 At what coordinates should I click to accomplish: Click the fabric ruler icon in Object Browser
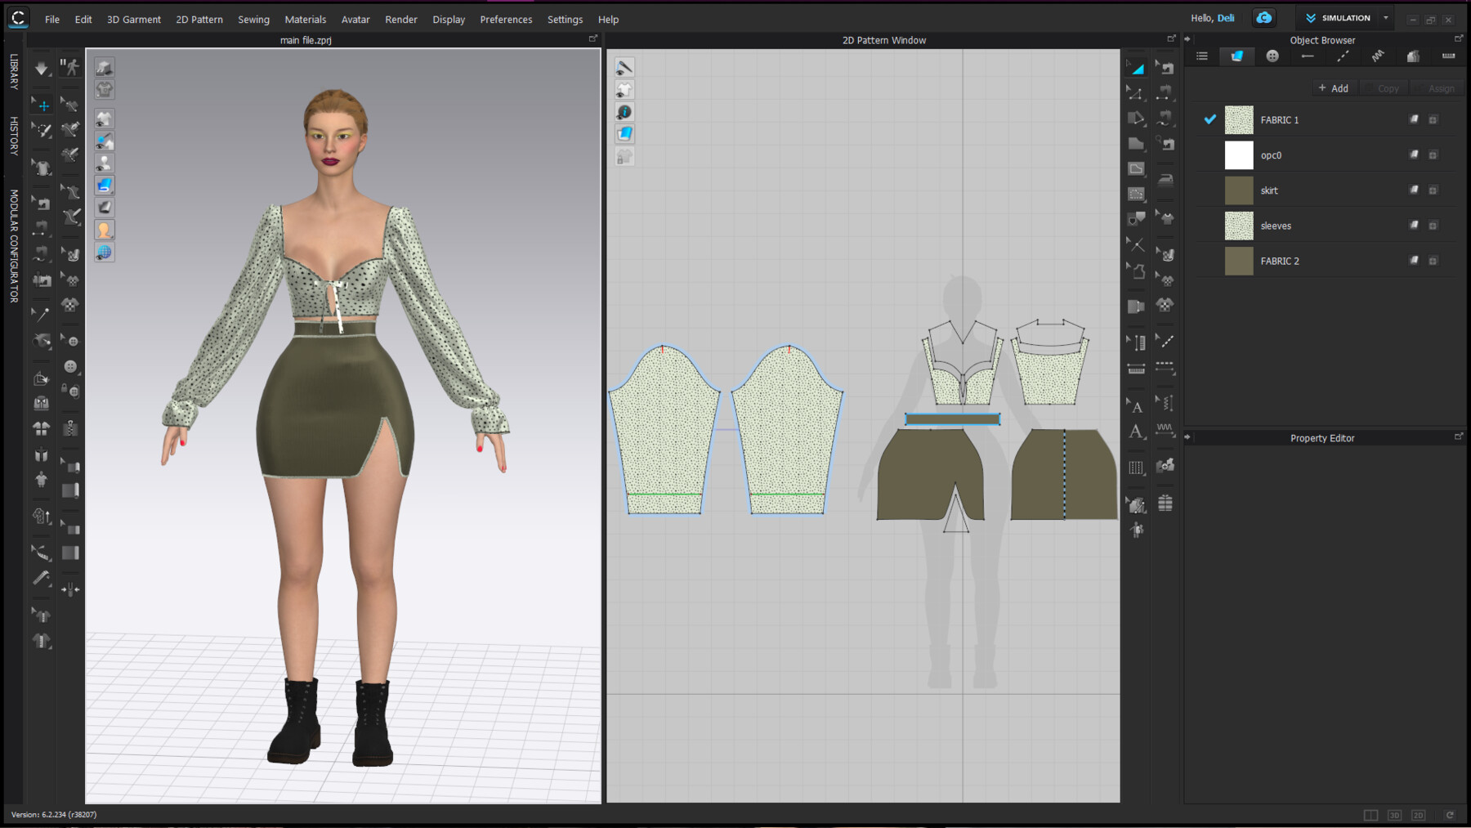tap(1448, 56)
